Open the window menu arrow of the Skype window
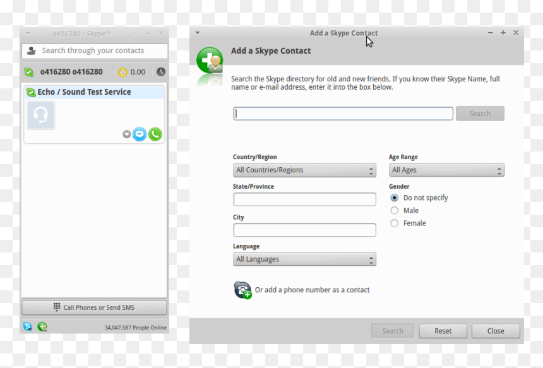This screenshot has height=368, width=543. [27, 33]
